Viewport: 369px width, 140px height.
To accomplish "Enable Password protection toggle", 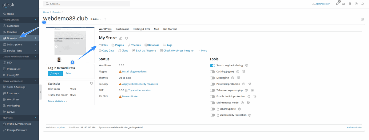I will tap(212, 84).
